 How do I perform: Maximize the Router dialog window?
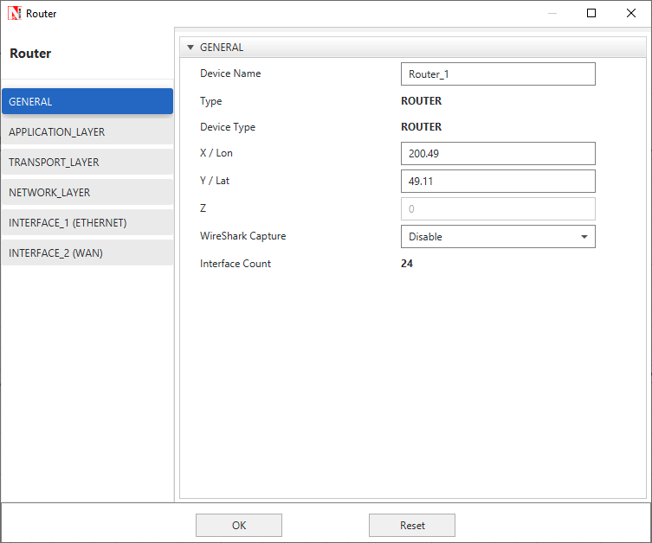click(591, 13)
